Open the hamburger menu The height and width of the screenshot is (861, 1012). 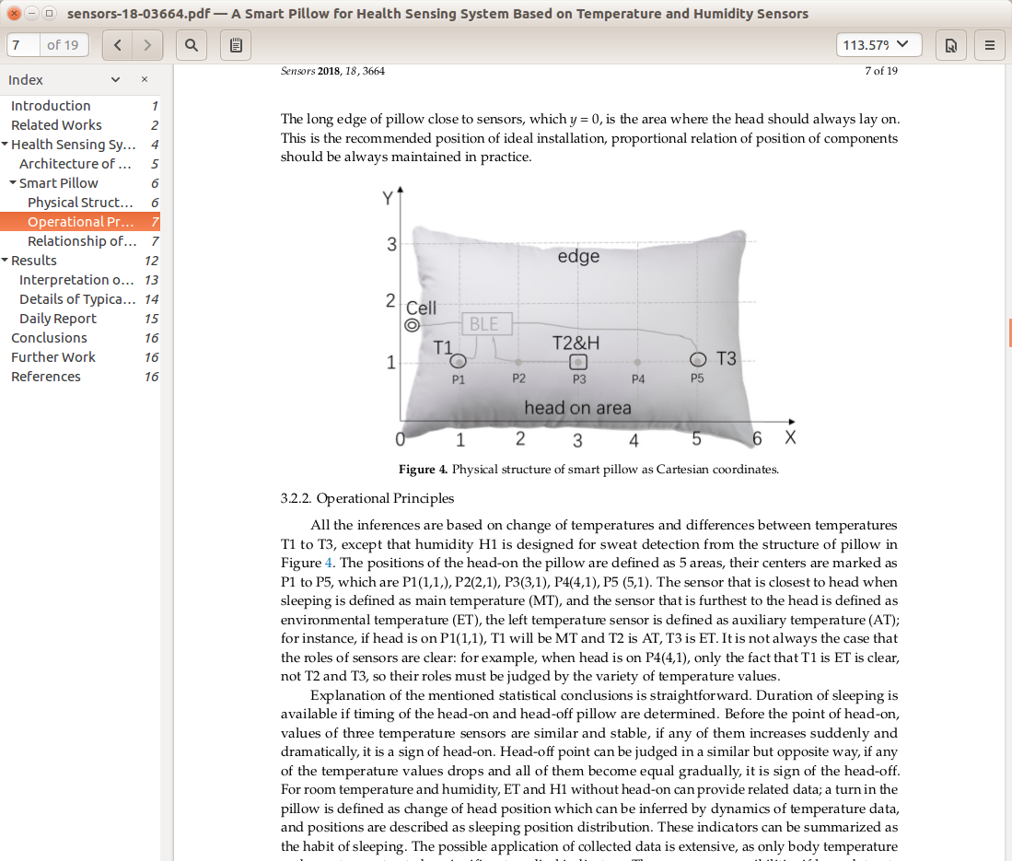(989, 45)
